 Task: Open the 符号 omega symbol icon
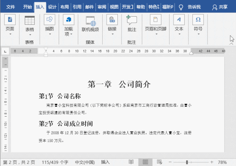click(198, 20)
